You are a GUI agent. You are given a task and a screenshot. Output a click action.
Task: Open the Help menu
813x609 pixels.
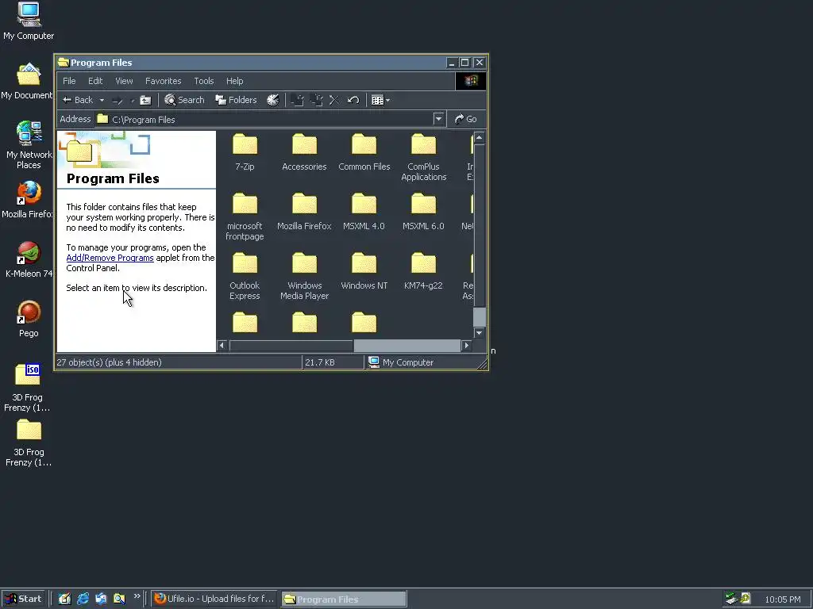tap(234, 81)
